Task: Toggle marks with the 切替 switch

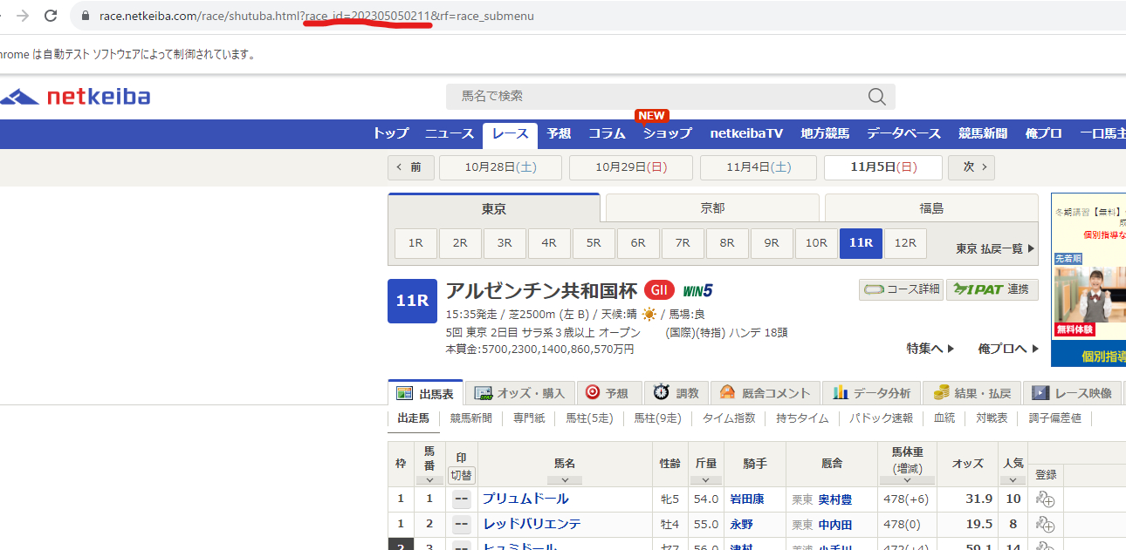Action: [462, 475]
